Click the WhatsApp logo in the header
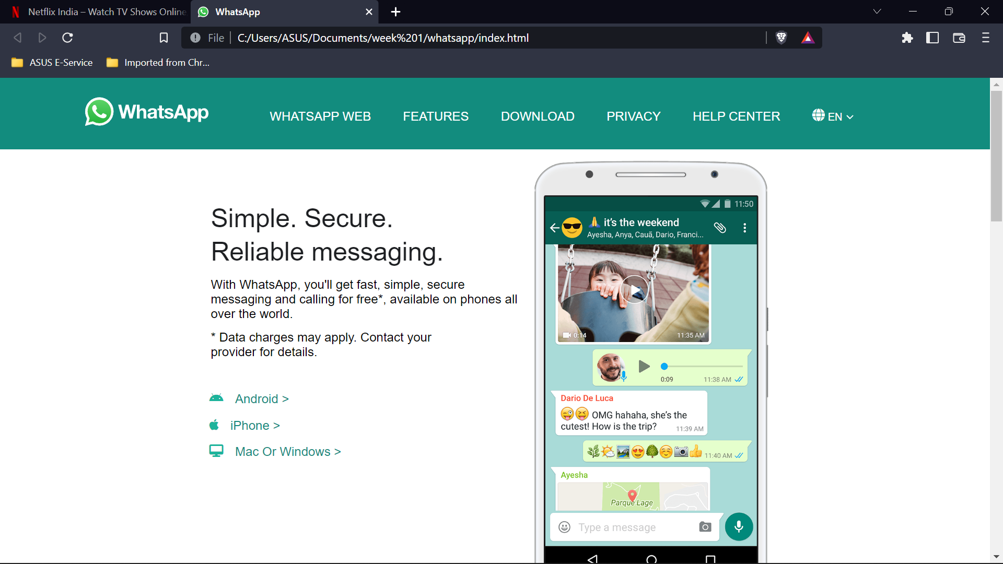The width and height of the screenshot is (1003, 564). [x=147, y=112]
